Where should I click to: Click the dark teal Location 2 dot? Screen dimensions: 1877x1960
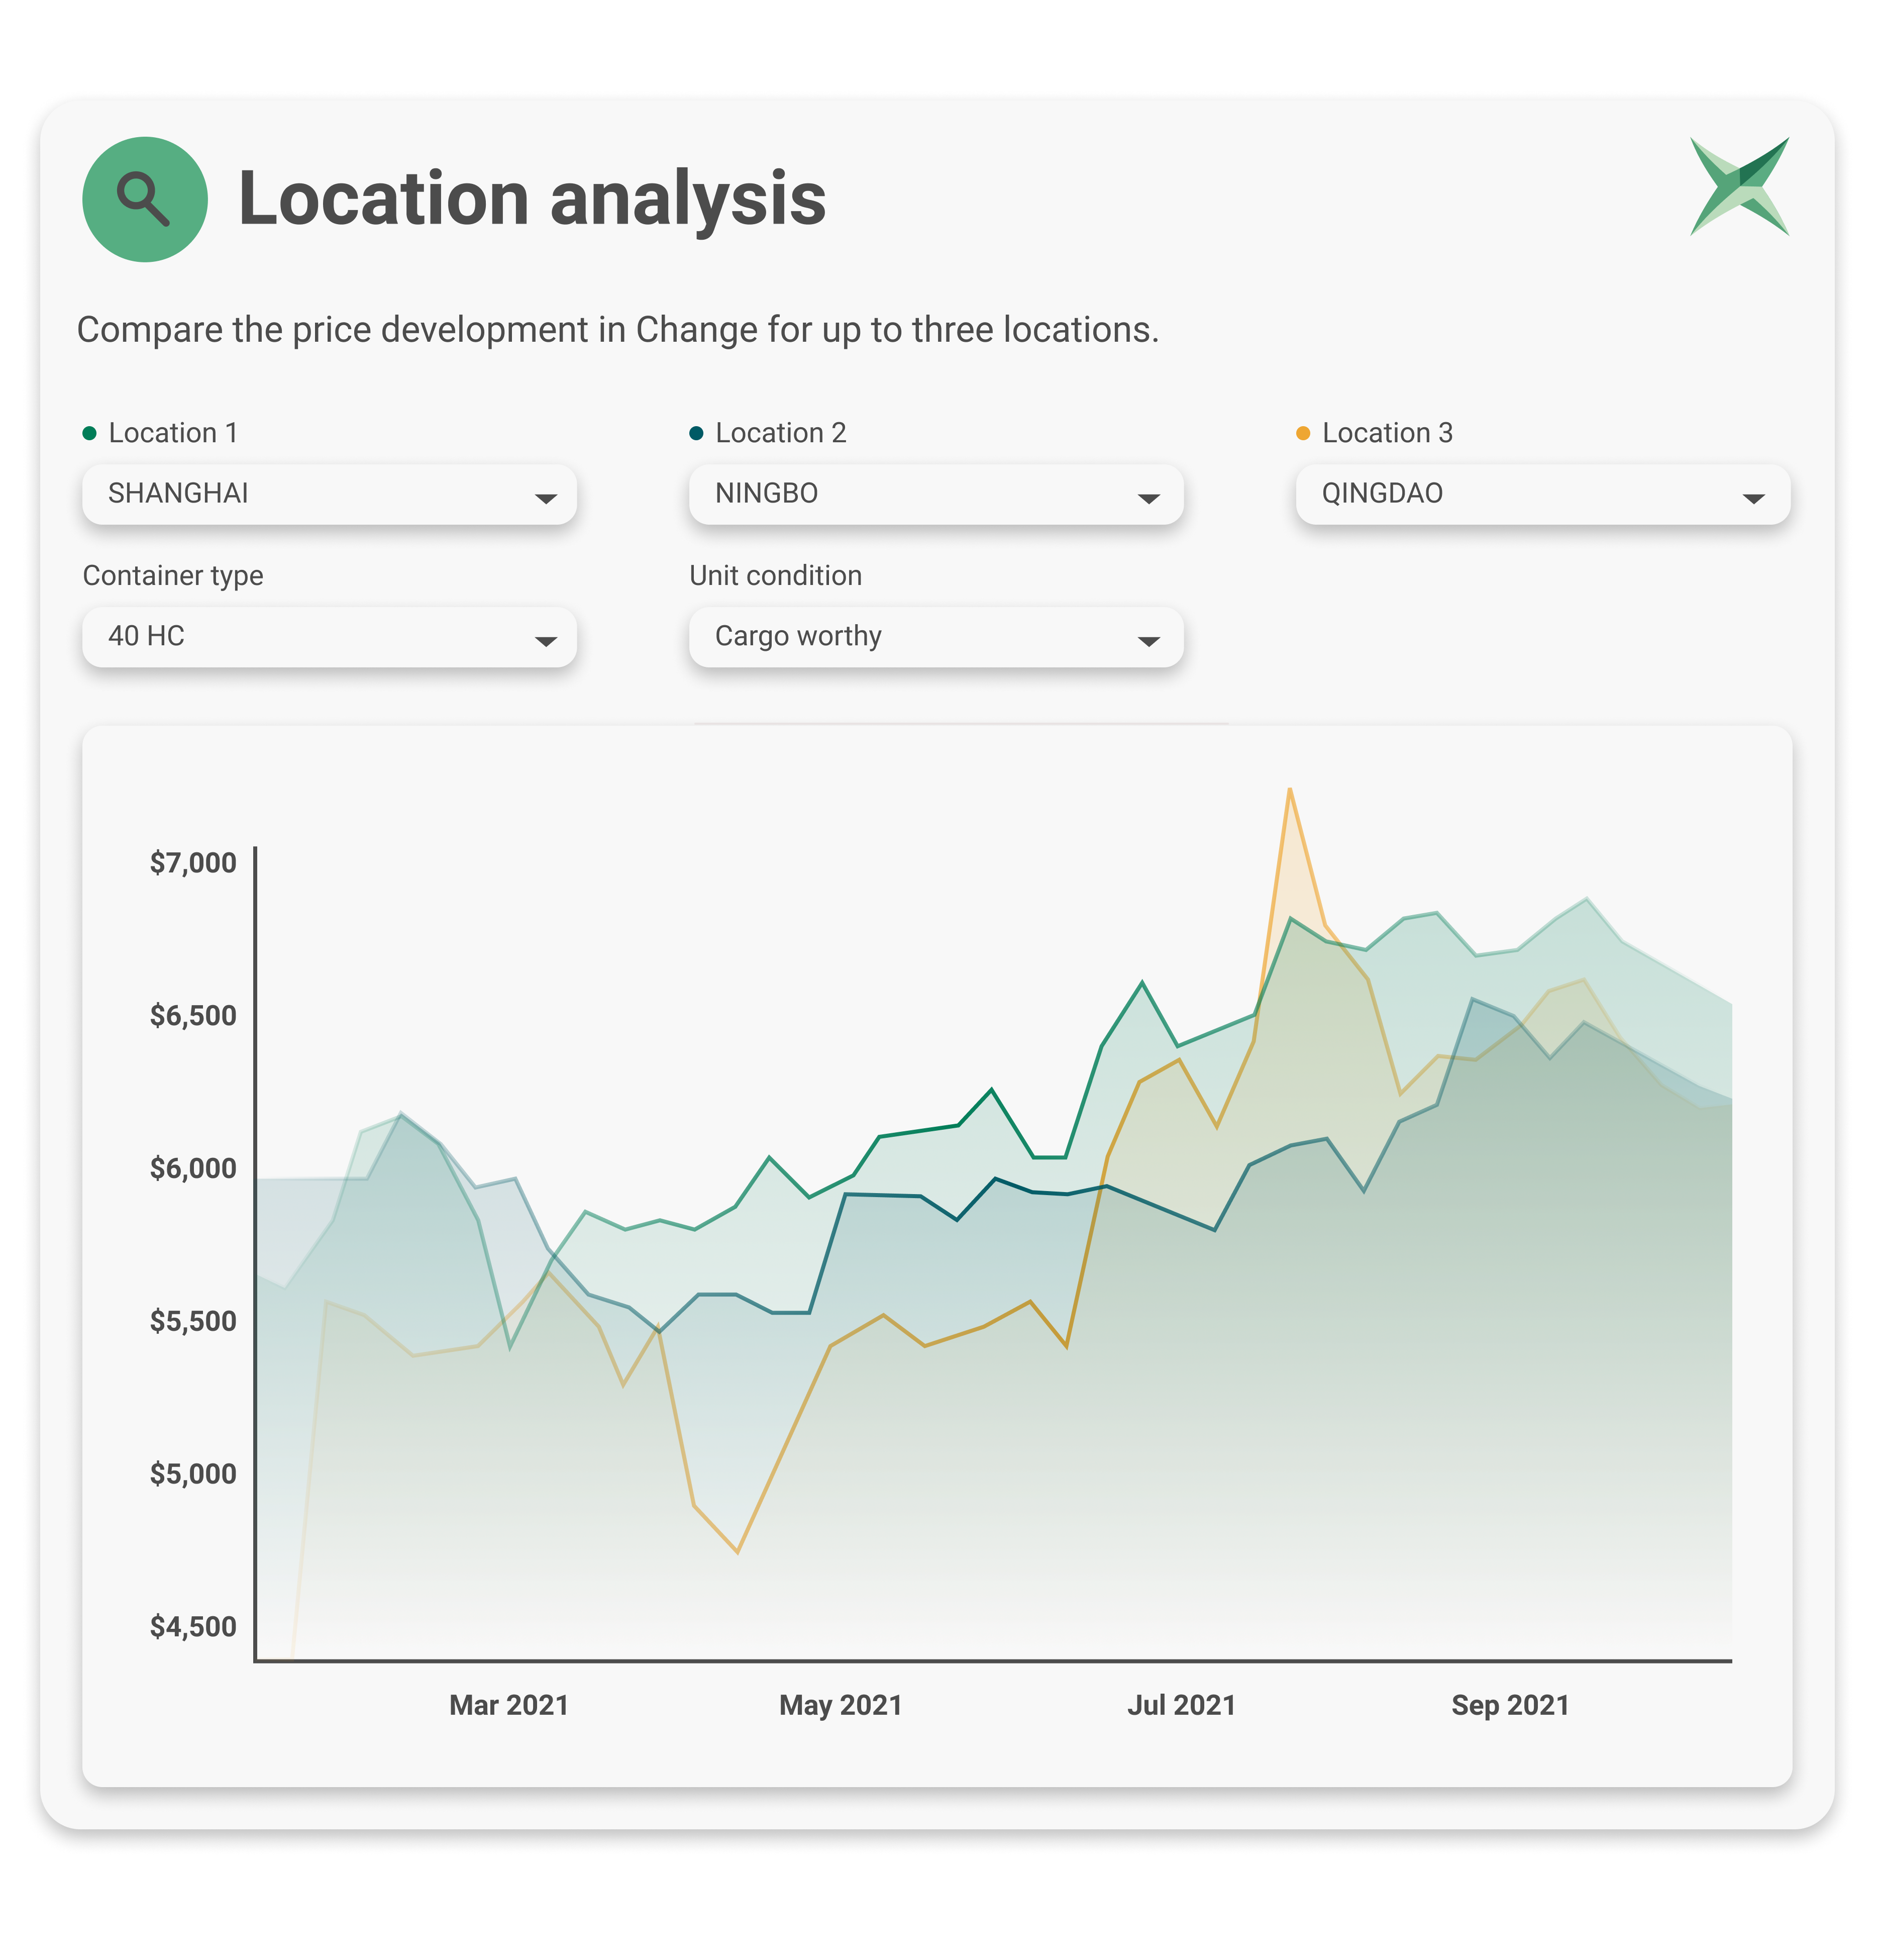point(696,433)
